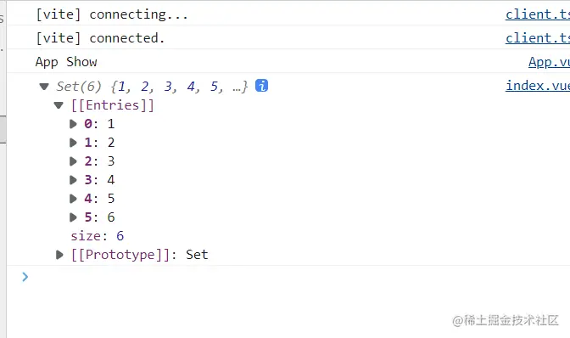Collapse the Set(6) object
Viewport: 570px width, 338px height.
44,87
